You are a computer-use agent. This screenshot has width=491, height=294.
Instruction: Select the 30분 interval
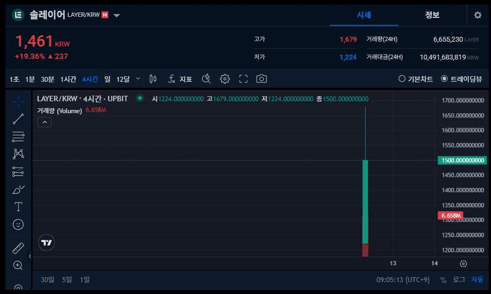point(48,80)
